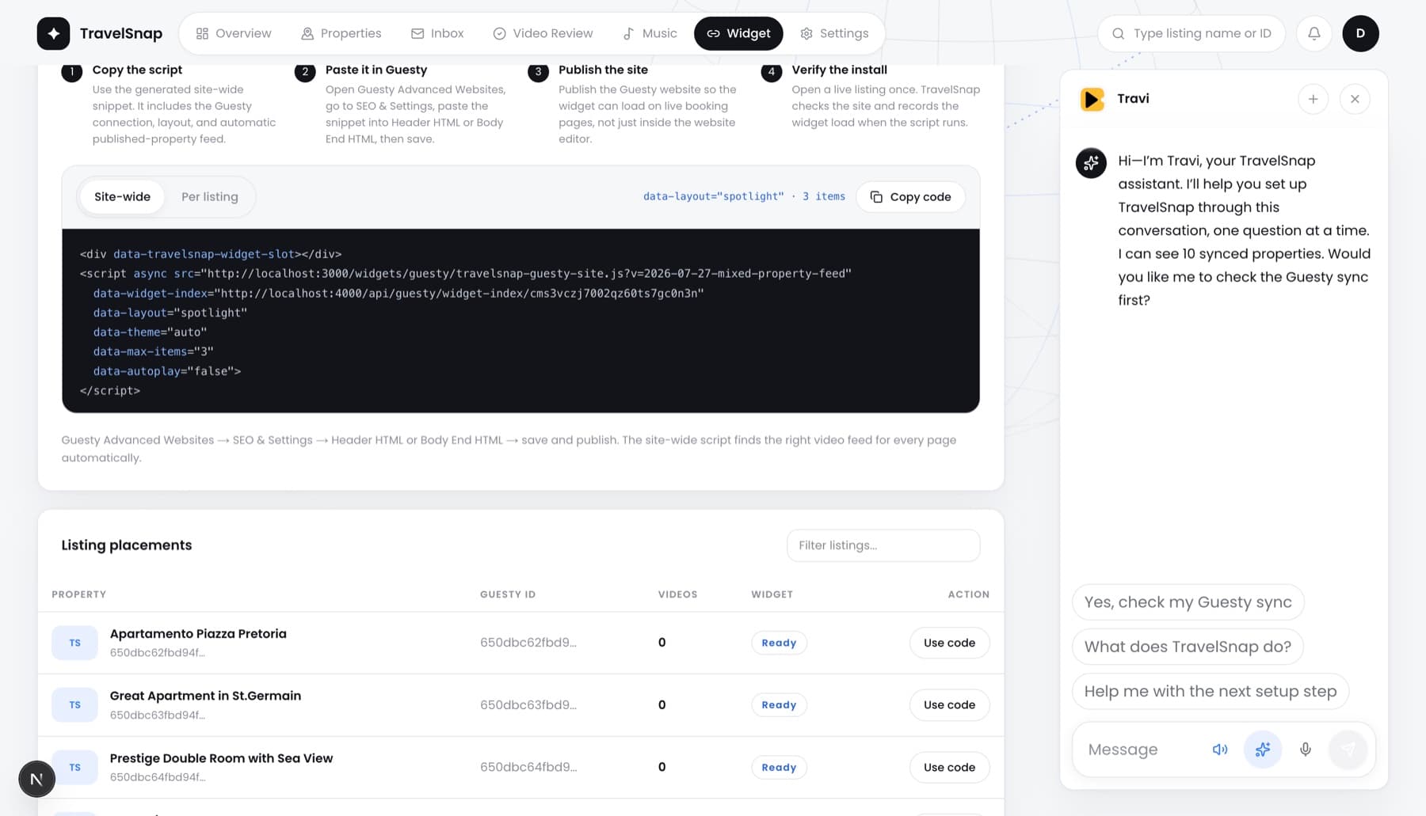
Task: Click TS thumbnail of Great Apartment in St.Germain
Action: [74, 704]
